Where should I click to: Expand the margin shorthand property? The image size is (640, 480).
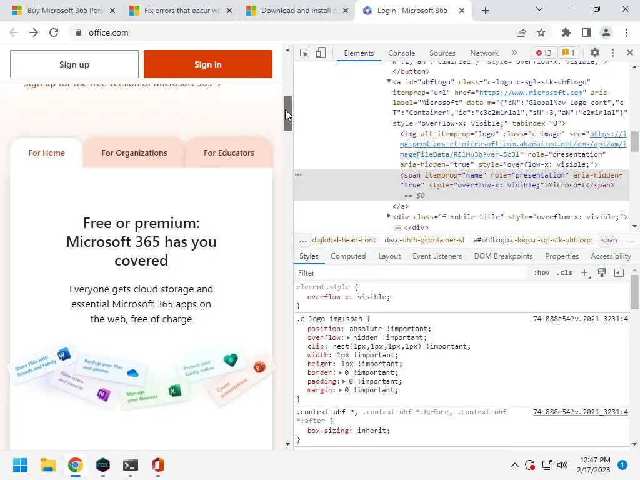(340, 390)
